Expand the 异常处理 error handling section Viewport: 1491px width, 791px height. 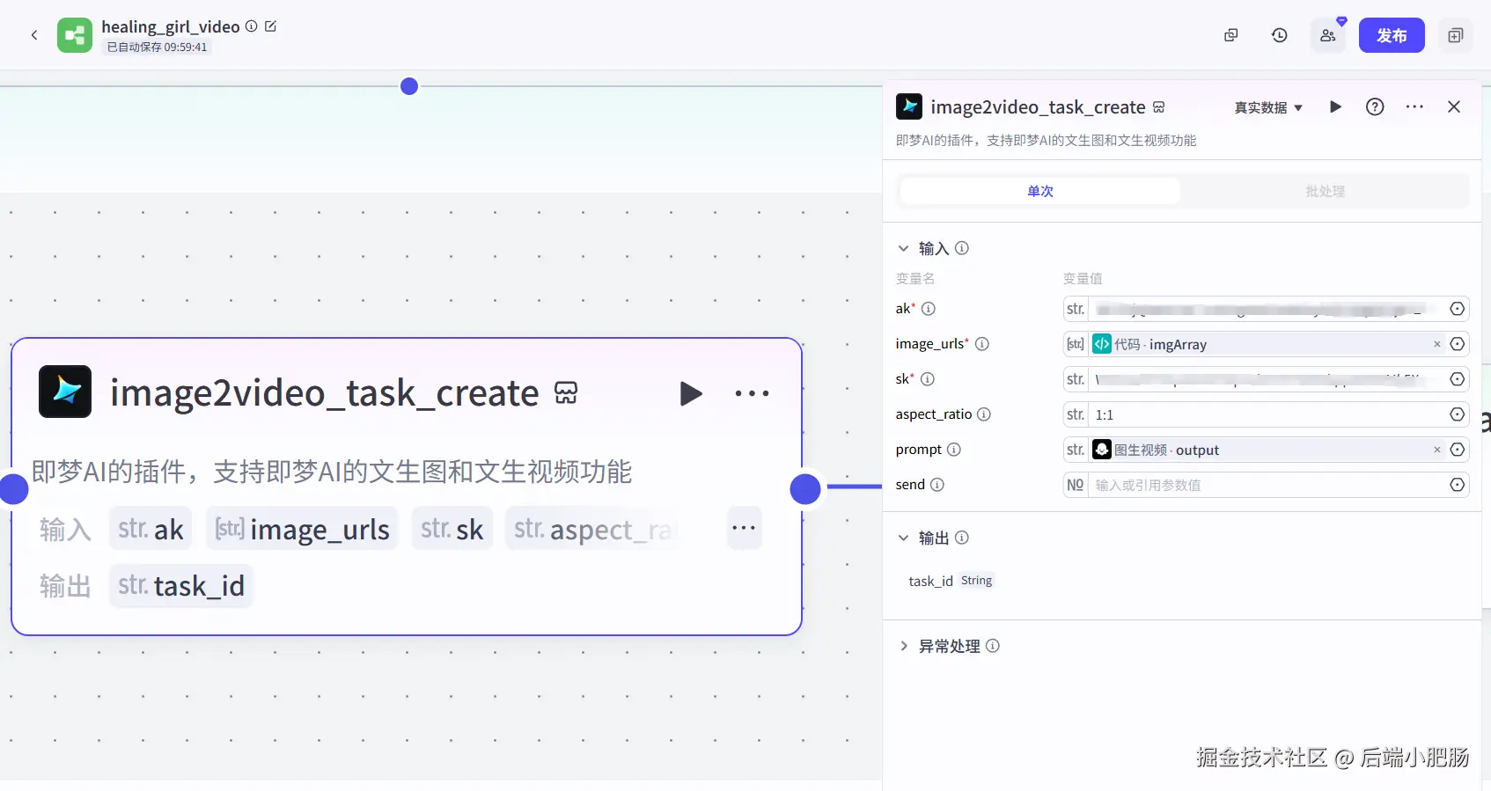[x=903, y=646]
